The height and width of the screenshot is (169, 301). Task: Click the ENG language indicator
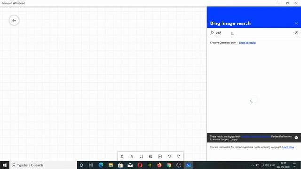[273, 165]
